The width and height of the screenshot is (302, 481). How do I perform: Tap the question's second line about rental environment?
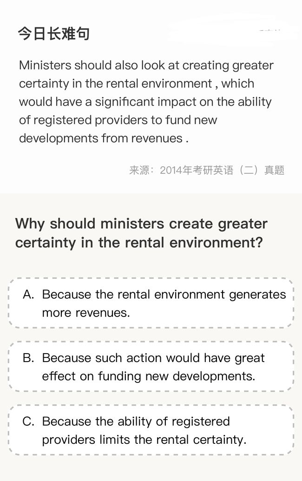[139, 243]
